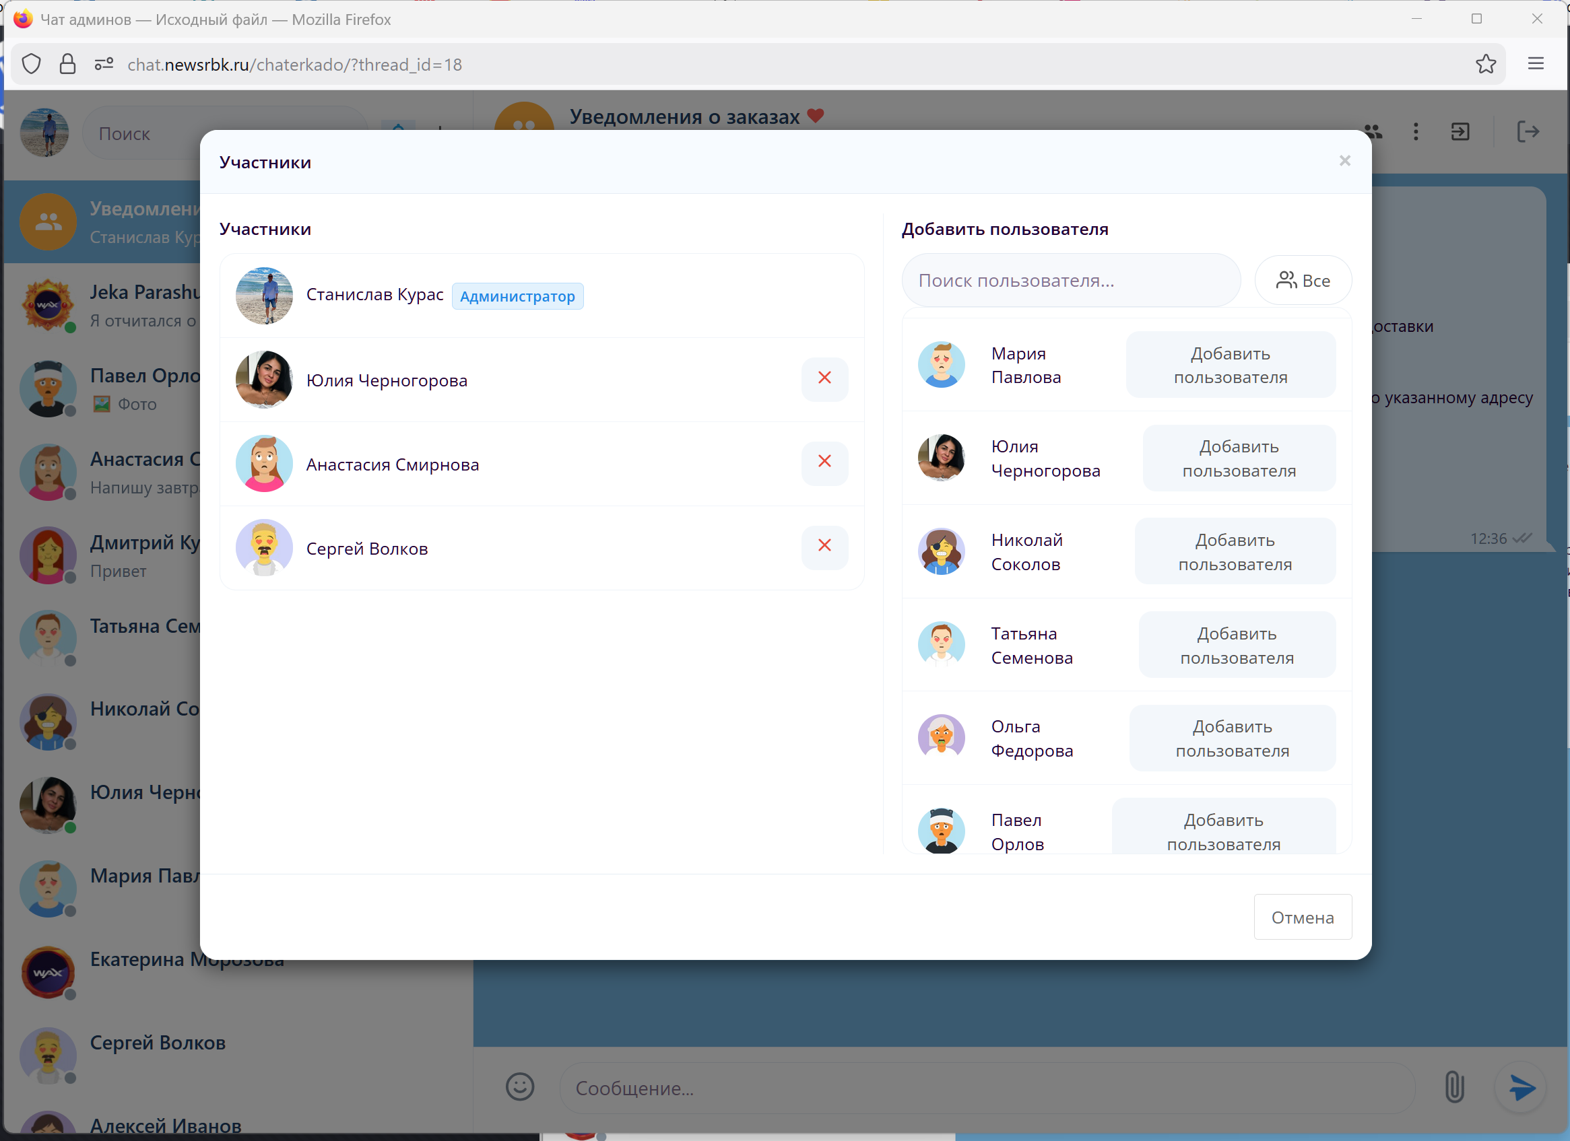Open the three-dot chat options menu
Viewport: 1570px width, 1141px height.
(x=1416, y=131)
